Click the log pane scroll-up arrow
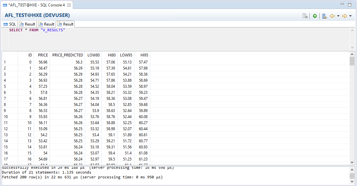357x186 pixels. point(352,170)
